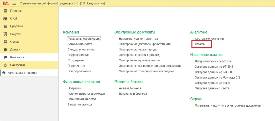This screenshot has height=121, width=275.
Task: Click the Настройки gear icon
Action: coord(5,65)
